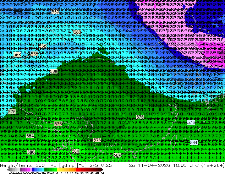Click the '18:00 UTC' time text

(x=186, y=165)
